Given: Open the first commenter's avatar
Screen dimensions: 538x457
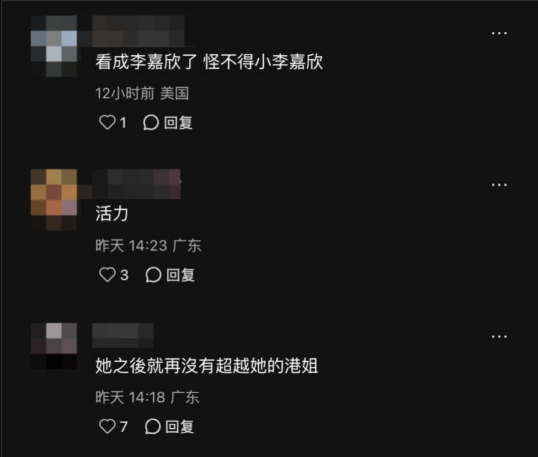Looking at the screenshot, I should pos(54,46).
